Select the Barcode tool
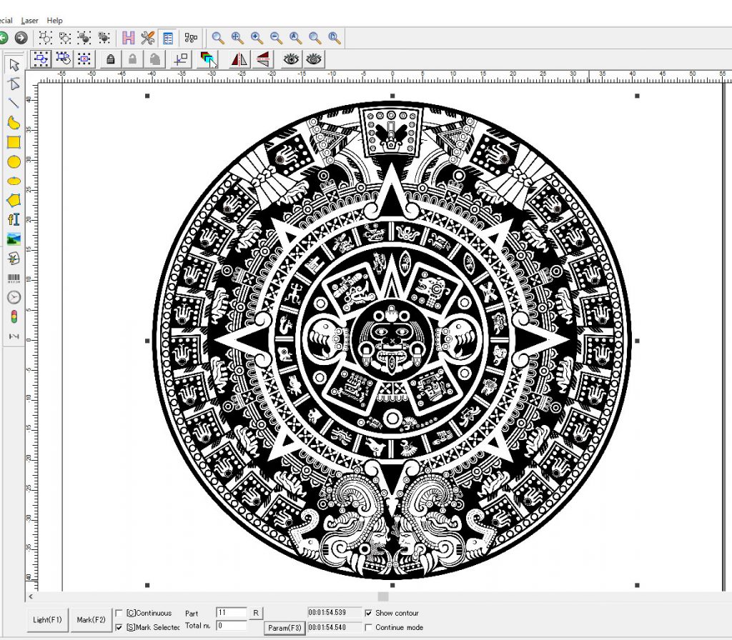The height and width of the screenshot is (640, 732). (x=14, y=278)
